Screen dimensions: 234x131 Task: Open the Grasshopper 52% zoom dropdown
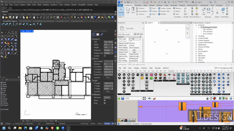141,98
